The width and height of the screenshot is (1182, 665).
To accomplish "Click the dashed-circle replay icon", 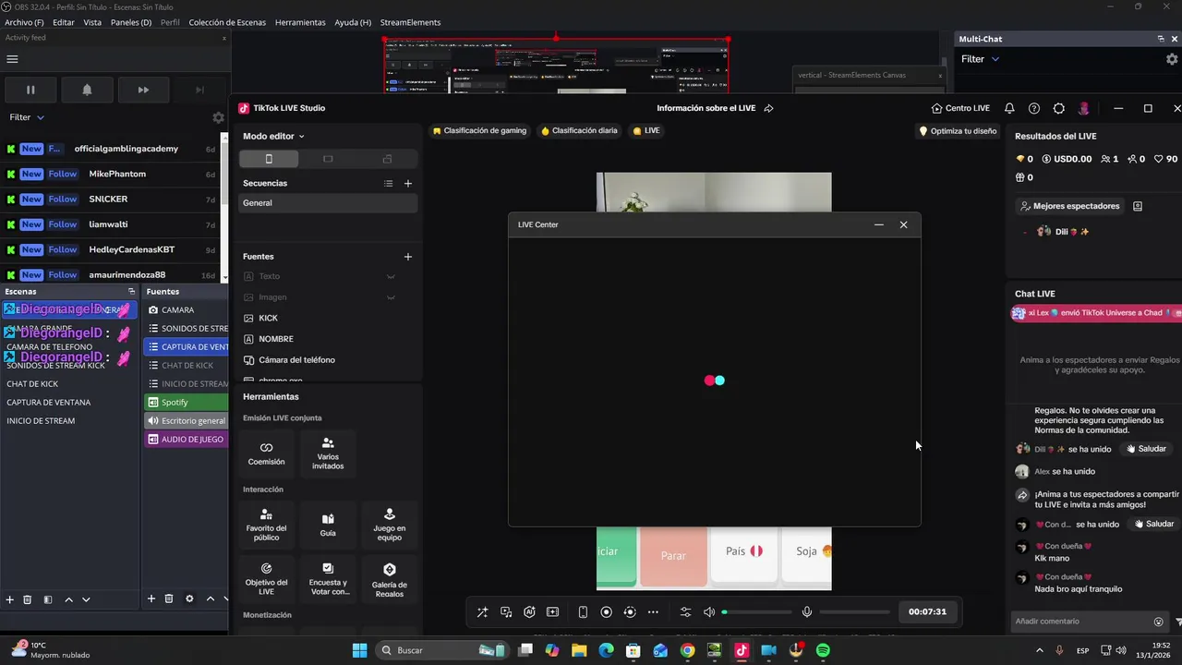I will [630, 611].
